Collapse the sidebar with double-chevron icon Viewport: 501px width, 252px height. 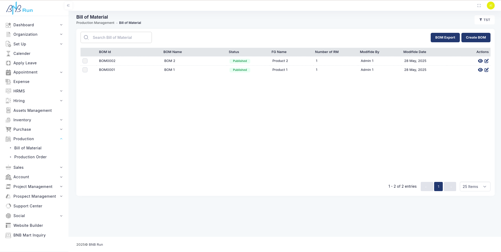(x=68, y=6)
